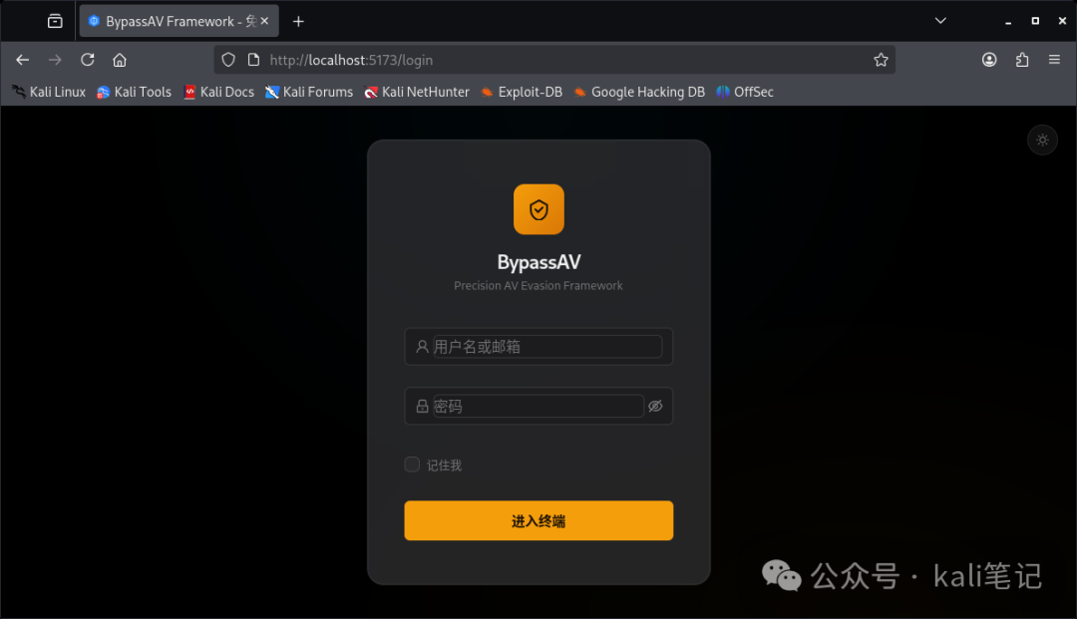Reload the page with refresh icon

[87, 61]
